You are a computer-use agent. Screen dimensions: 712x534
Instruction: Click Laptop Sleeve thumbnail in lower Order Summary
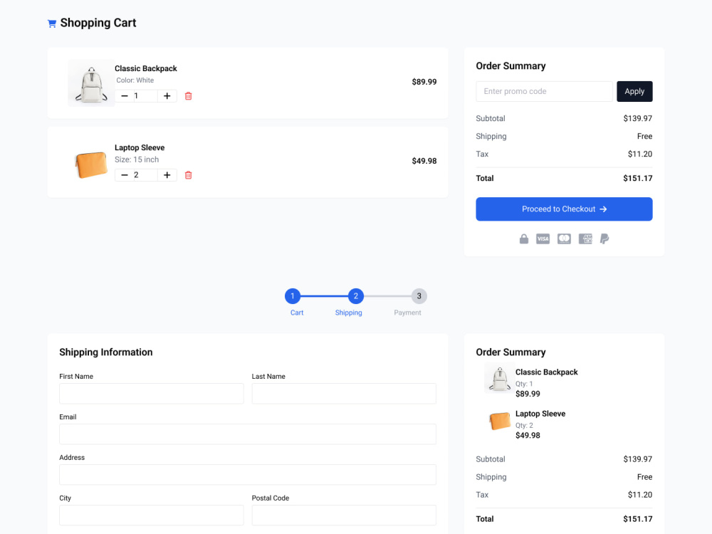click(x=500, y=421)
